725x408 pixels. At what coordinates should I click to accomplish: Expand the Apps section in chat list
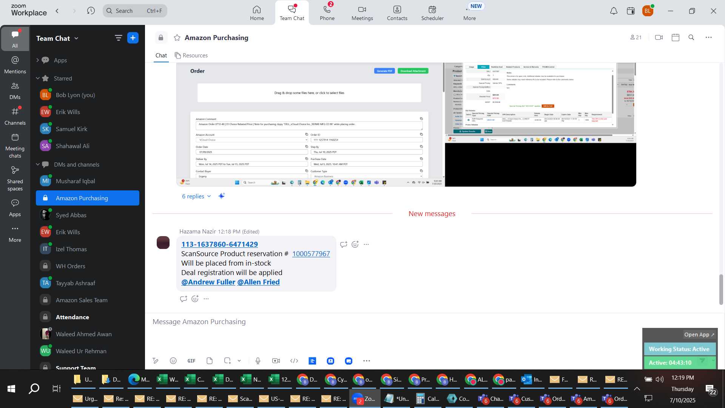tap(37, 60)
